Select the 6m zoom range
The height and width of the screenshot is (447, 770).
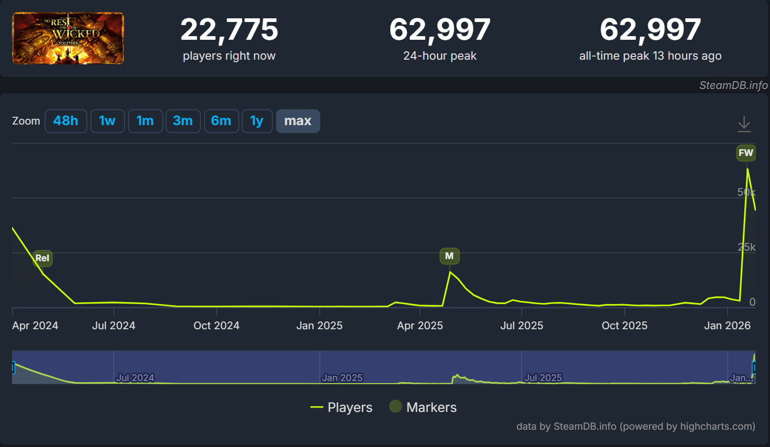(x=221, y=121)
